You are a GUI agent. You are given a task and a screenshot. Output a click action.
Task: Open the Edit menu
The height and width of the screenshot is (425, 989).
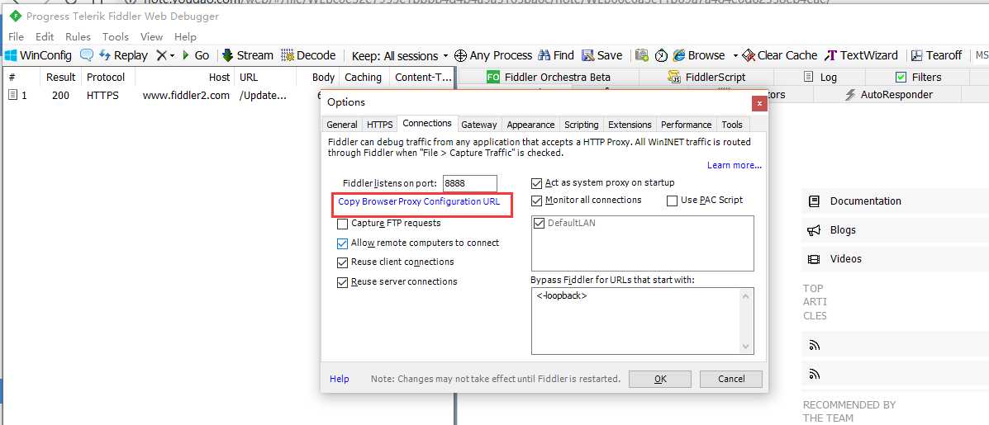45,36
